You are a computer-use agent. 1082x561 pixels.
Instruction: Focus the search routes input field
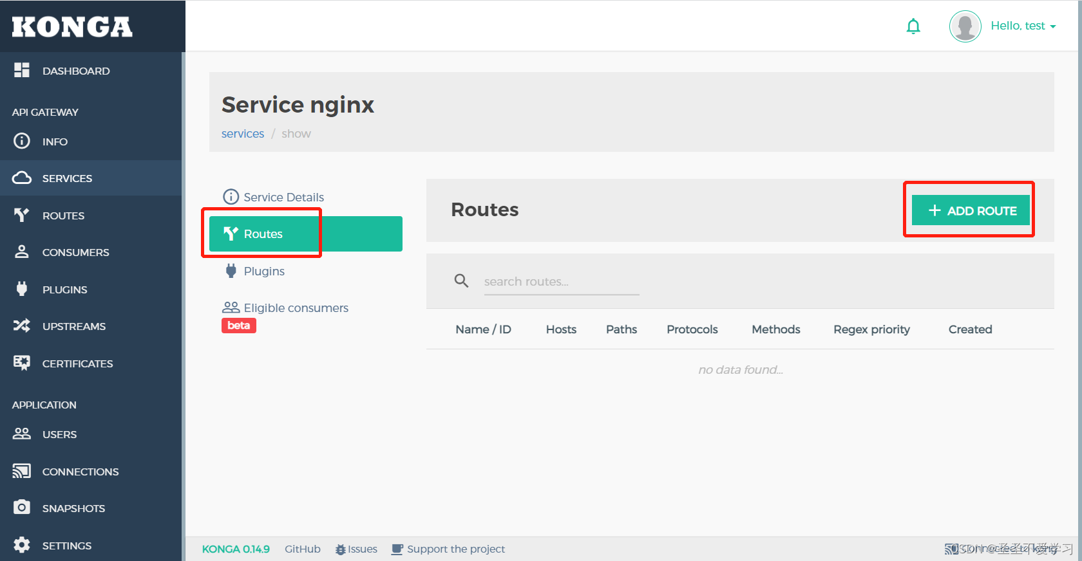(562, 282)
